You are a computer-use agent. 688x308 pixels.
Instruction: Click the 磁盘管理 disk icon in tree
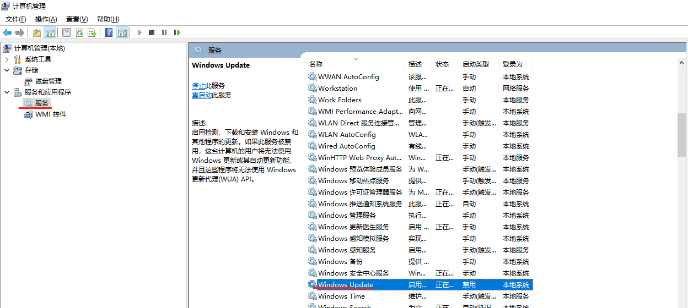[28, 81]
